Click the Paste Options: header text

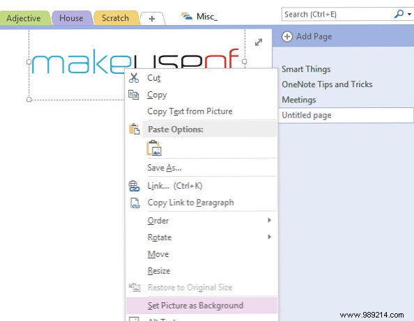[176, 130]
